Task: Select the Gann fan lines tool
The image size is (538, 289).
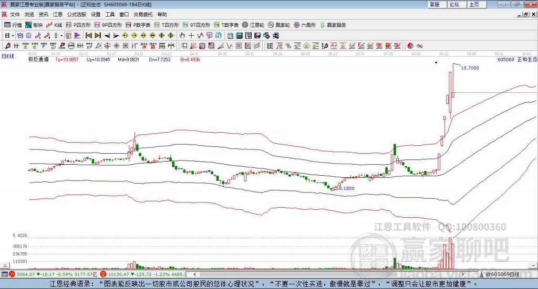Action: coord(193,46)
